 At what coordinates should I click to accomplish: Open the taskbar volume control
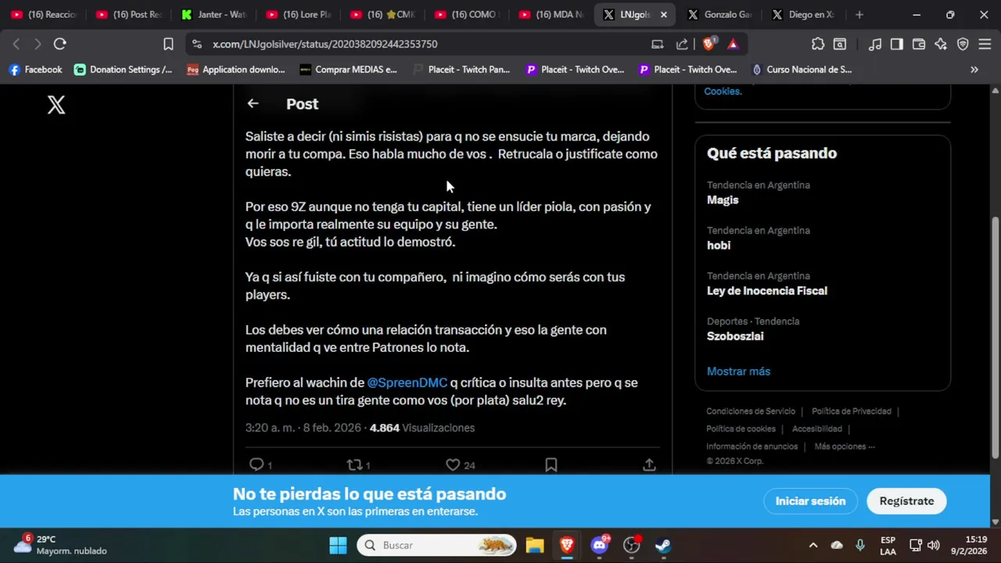tap(933, 545)
